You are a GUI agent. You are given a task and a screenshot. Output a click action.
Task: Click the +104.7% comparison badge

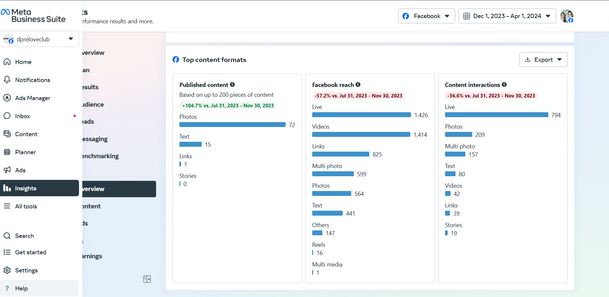[x=228, y=105]
